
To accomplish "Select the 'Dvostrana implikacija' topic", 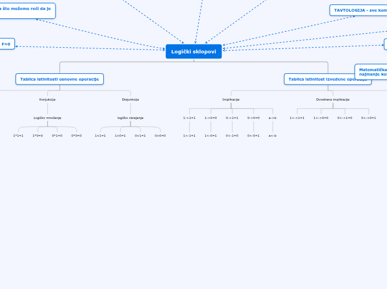I will pyautogui.click(x=333, y=99).
